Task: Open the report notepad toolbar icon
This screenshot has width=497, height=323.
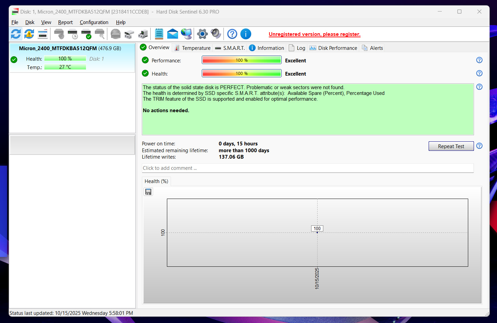Action: (x=159, y=34)
